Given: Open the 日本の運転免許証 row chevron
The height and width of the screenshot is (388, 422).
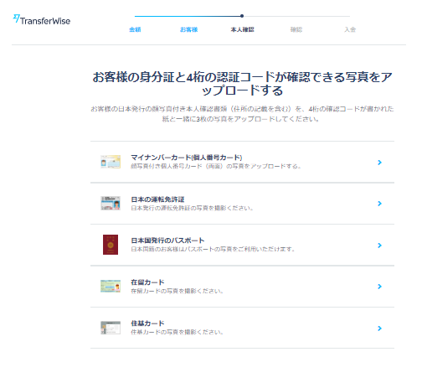Looking at the screenshot, I should point(379,204).
